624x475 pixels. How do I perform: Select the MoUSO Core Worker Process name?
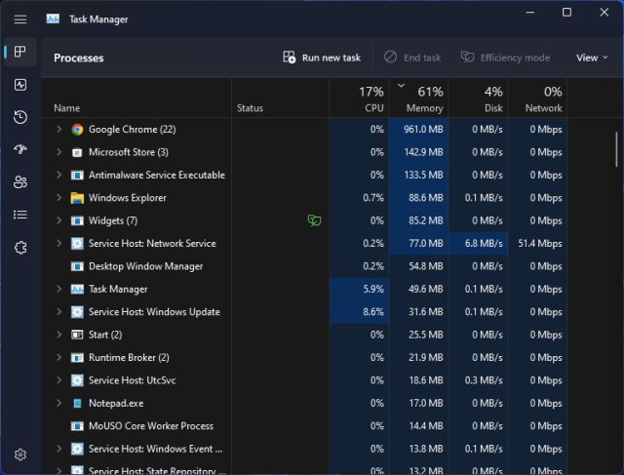(x=151, y=426)
